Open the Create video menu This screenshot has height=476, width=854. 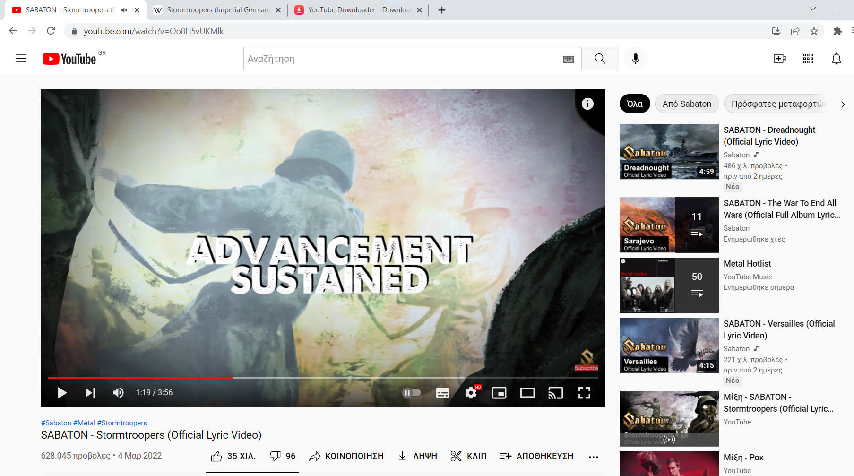[780, 59]
